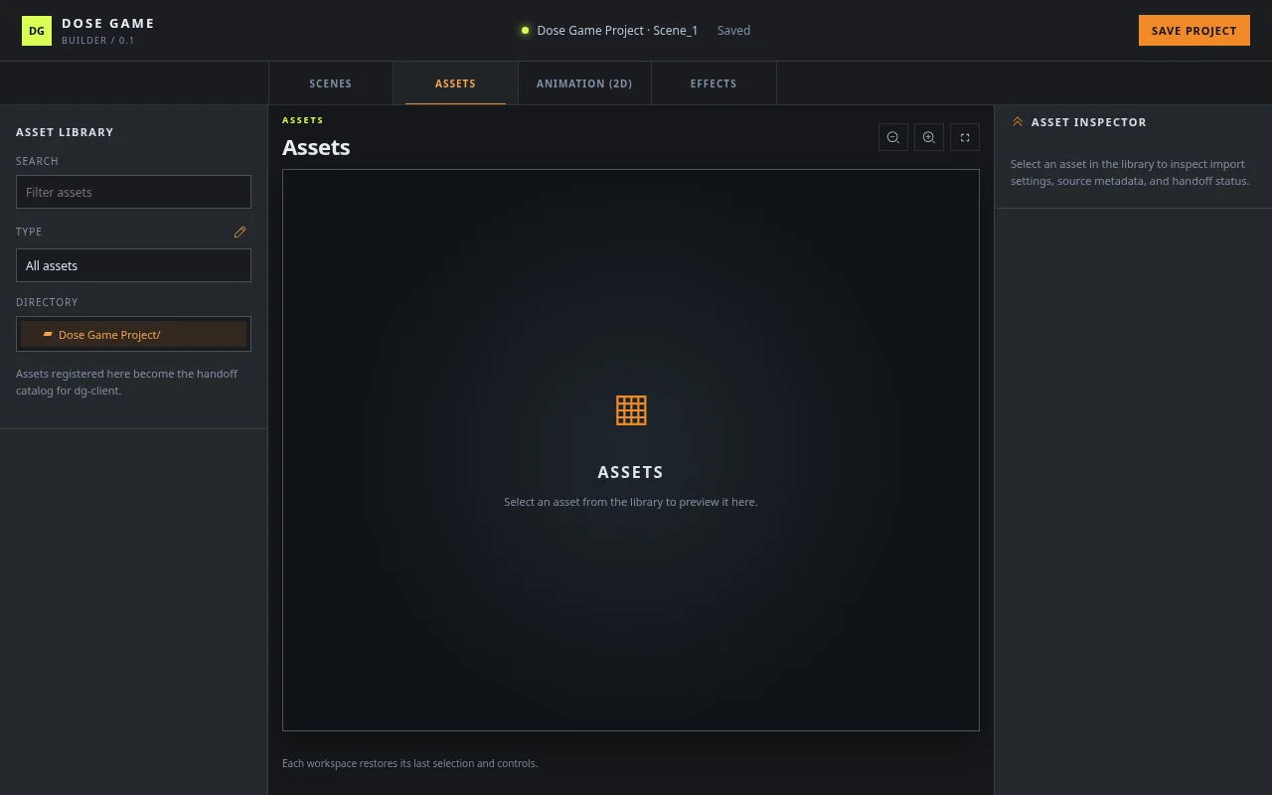The width and height of the screenshot is (1272, 795).
Task: Collapse the Asset Inspector panel chevron
Action: (x=1018, y=122)
